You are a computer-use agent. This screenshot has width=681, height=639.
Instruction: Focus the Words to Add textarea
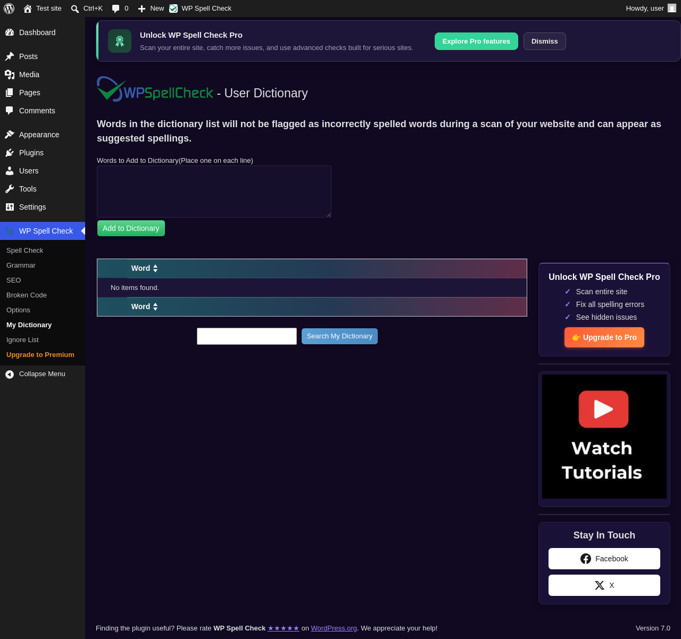pos(214,192)
